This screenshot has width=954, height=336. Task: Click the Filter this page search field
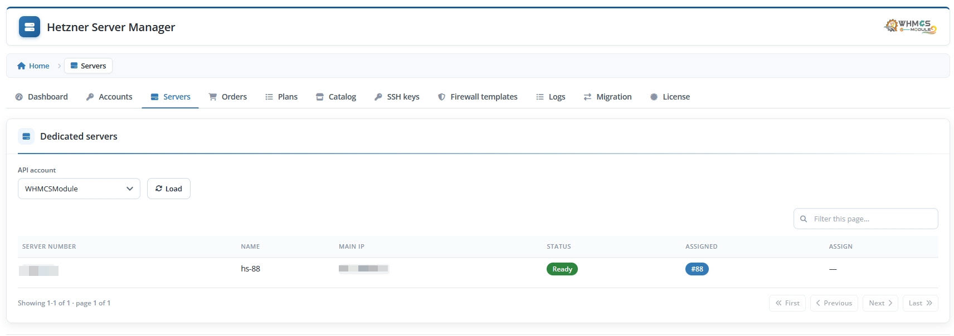pyautogui.click(x=866, y=219)
